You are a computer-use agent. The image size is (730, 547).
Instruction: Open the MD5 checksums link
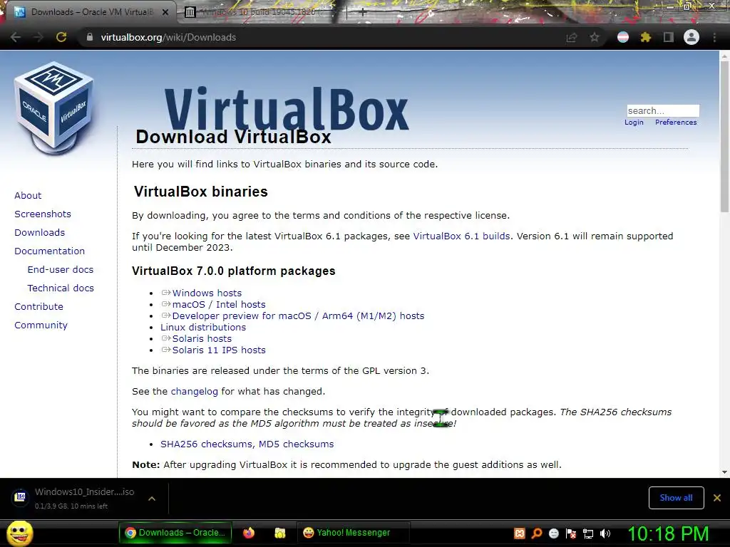click(296, 444)
